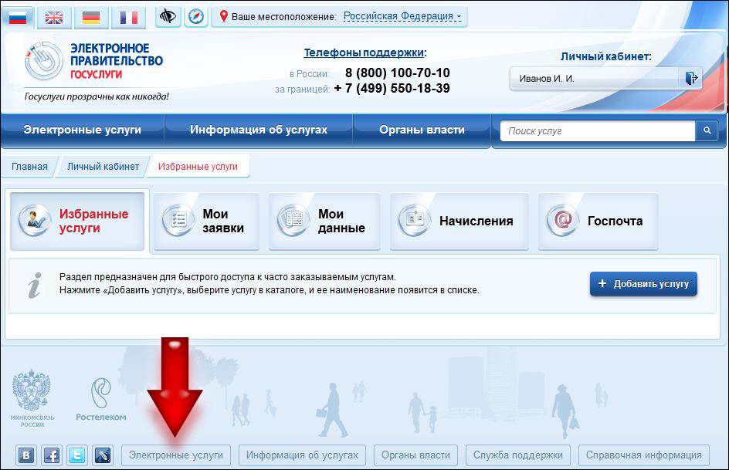The height and width of the screenshot is (470, 729).
Task: Open the VKontakte social icon in footer
Action: 26,455
